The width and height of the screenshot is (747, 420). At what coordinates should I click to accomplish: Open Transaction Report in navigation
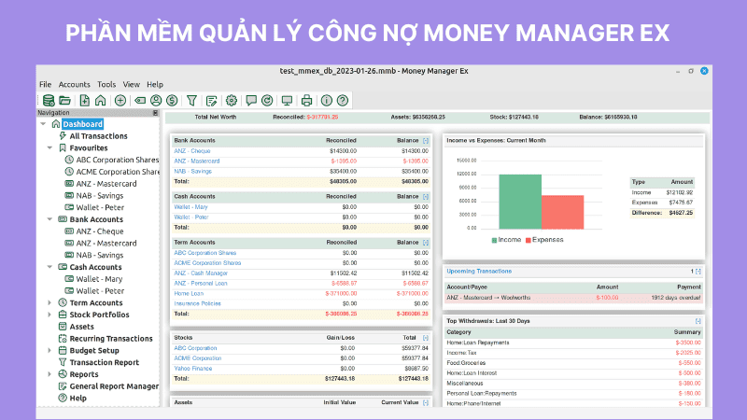(105, 362)
